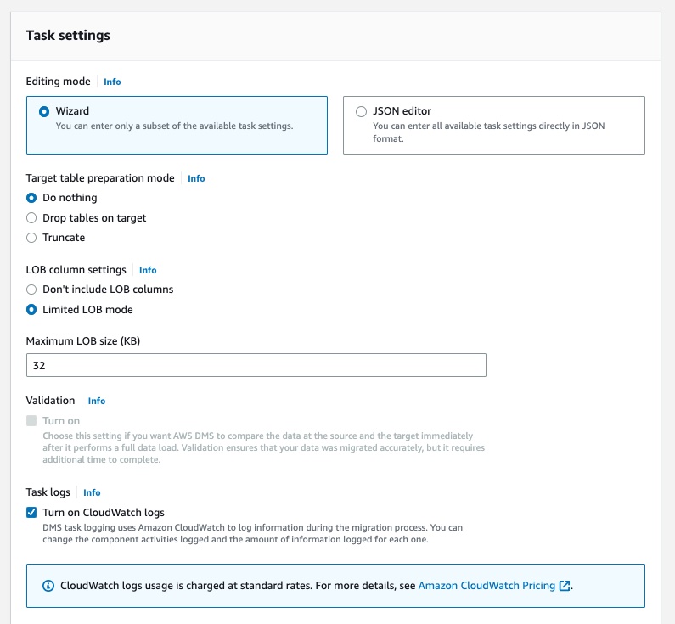The height and width of the screenshot is (624, 675).
Task: Uncheck Turn on CloudWatch logs checkbox
Action: coord(31,512)
